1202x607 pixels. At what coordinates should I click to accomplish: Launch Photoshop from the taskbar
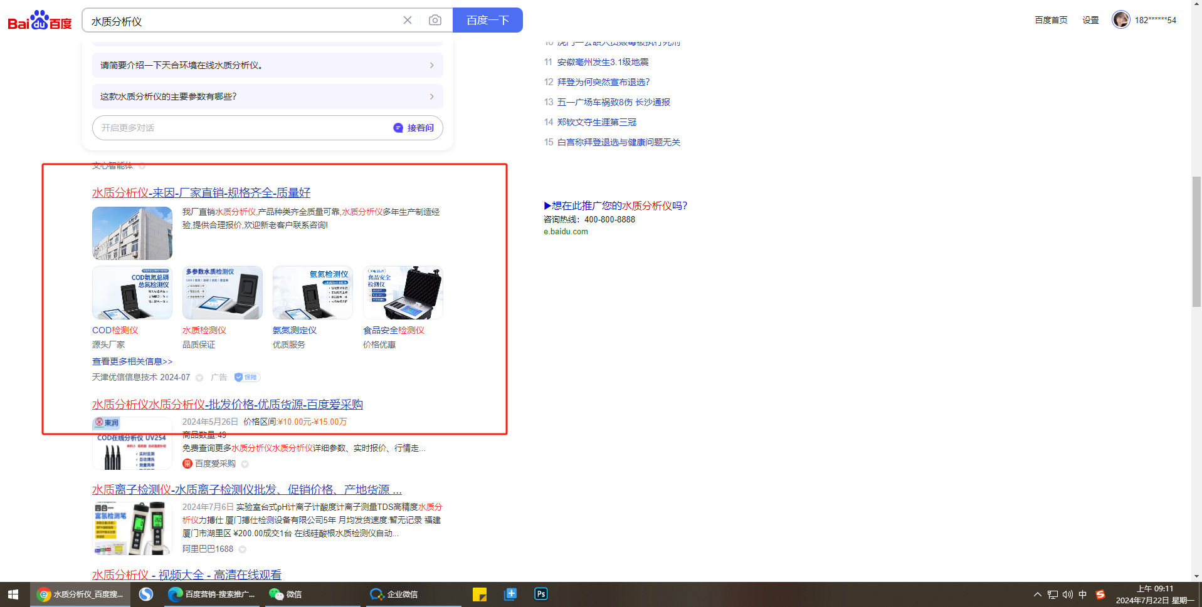pyautogui.click(x=541, y=594)
